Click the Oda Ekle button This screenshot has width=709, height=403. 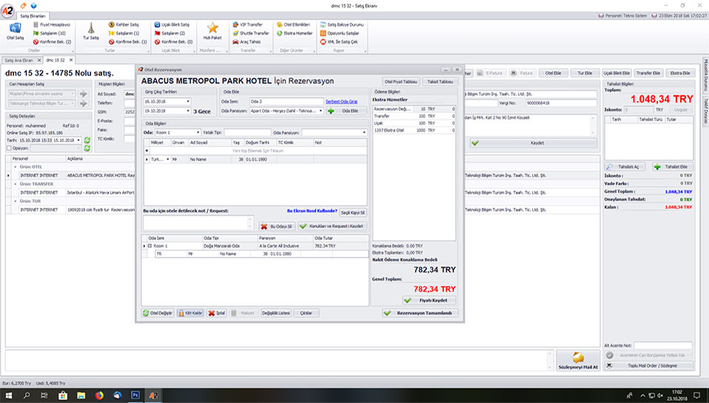click(x=346, y=111)
